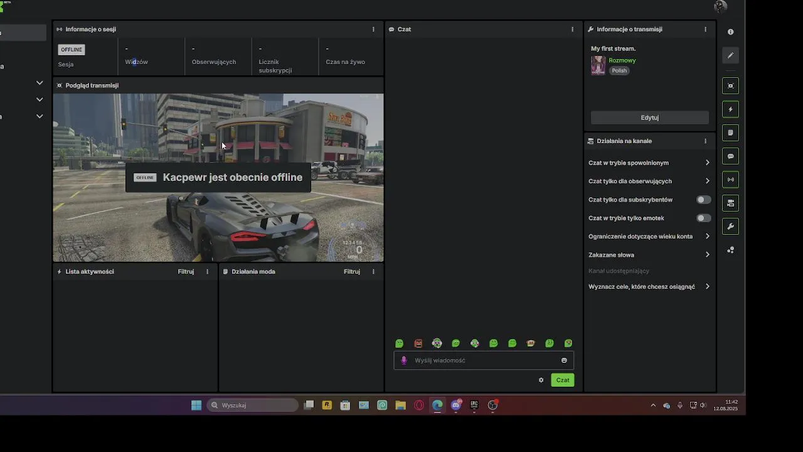Click the Obserwujących stat label
This screenshot has height=452, width=803.
coord(214,62)
